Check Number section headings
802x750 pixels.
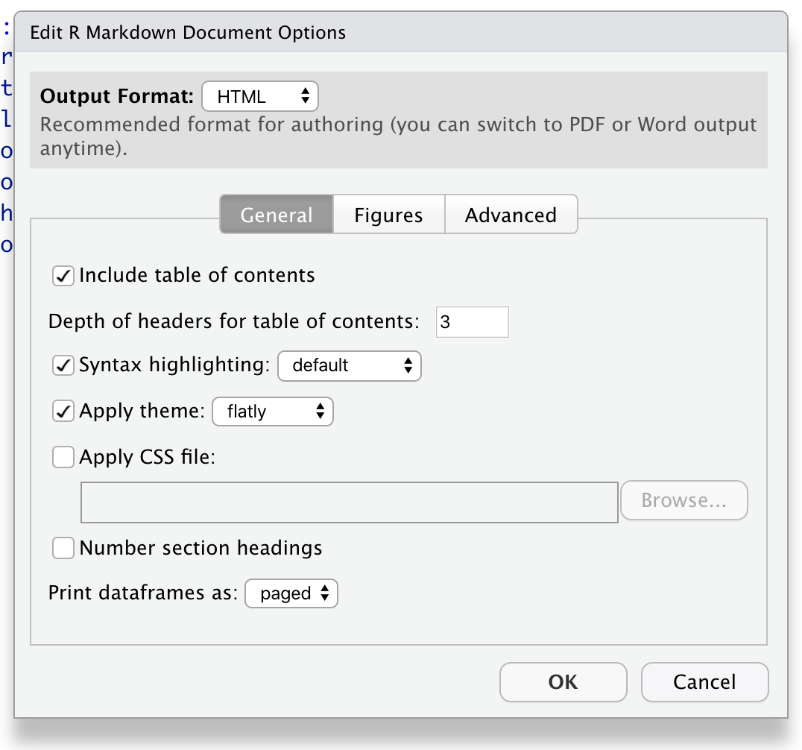tap(63, 549)
